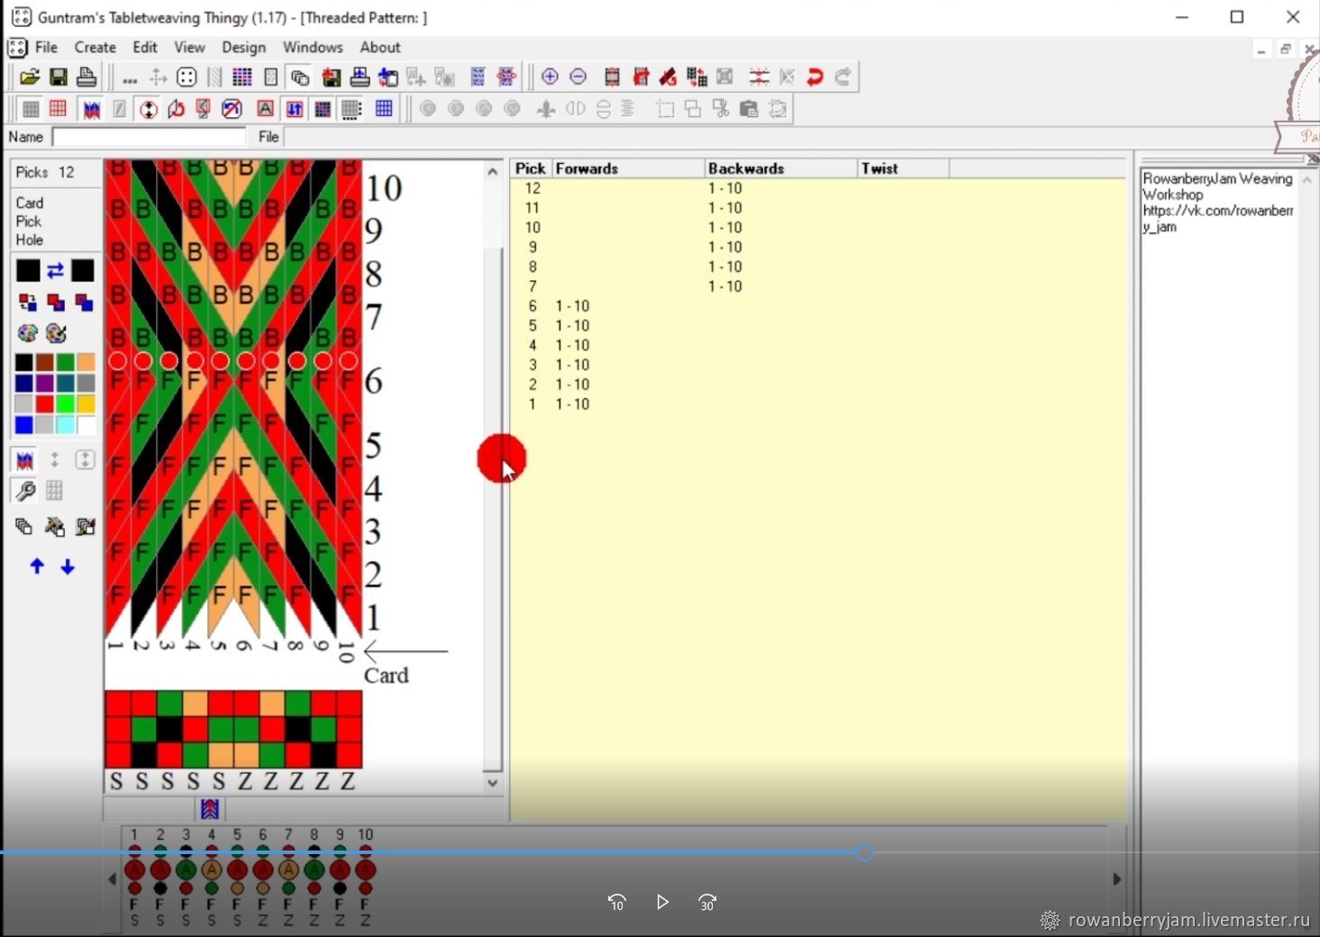This screenshot has height=937, width=1320.
Task: Click the rewind 10 seconds button
Action: 617,902
